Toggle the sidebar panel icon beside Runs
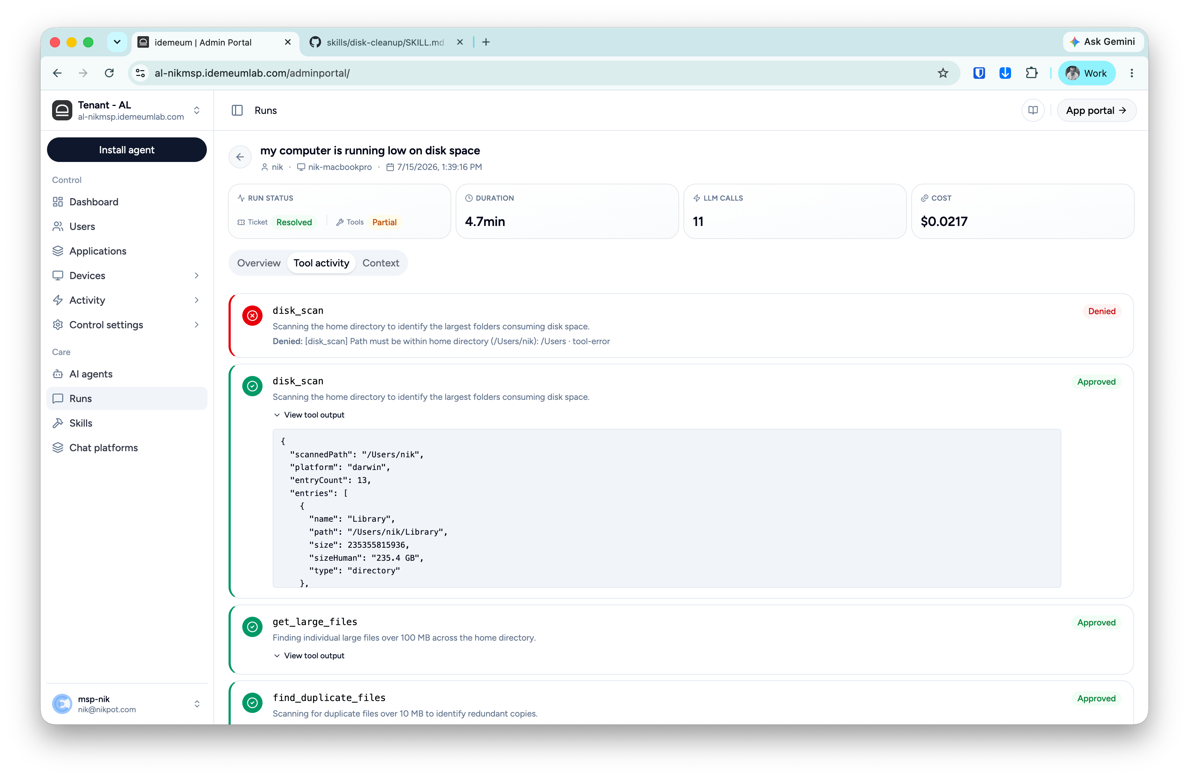The image size is (1189, 778). (x=237, y=110)
